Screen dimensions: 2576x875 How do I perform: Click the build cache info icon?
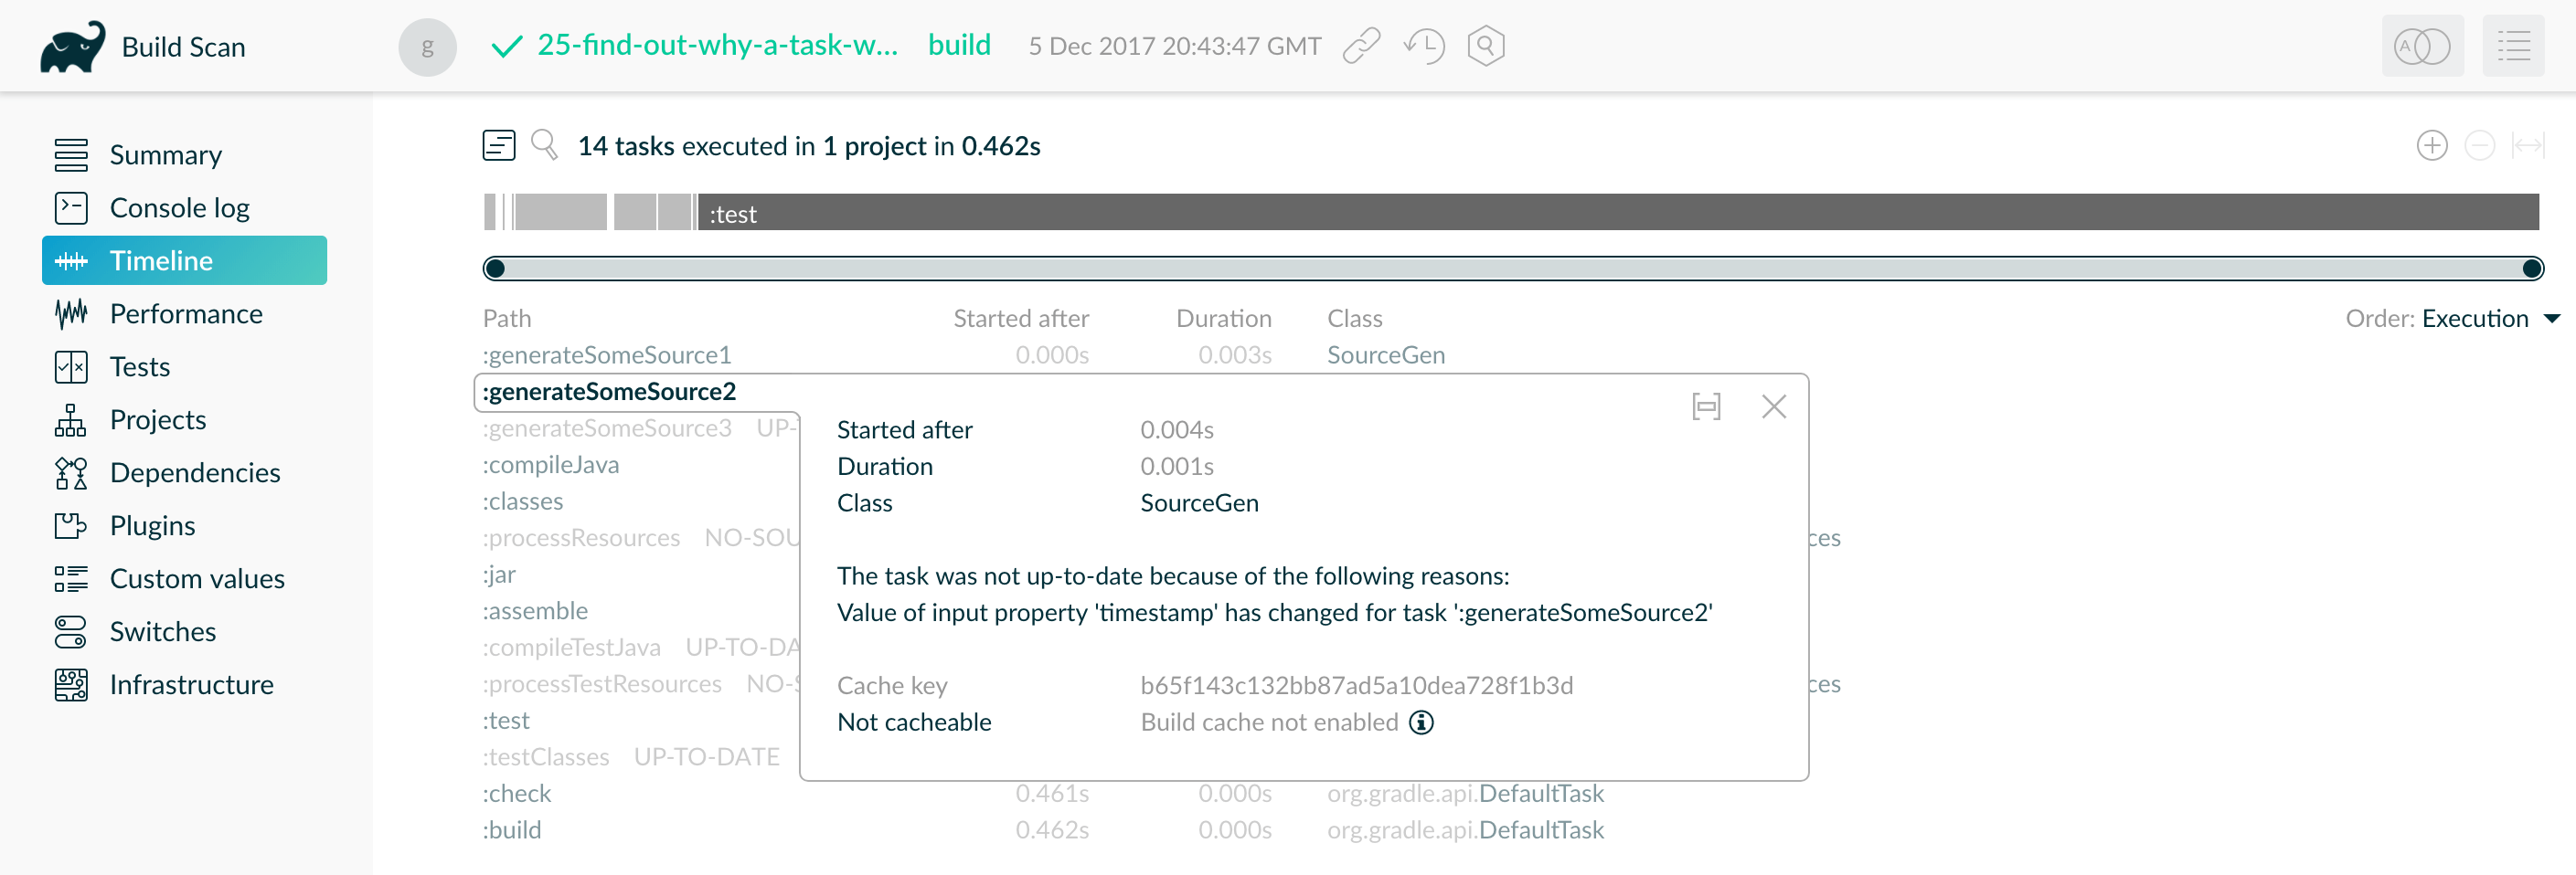click(x=1421, y=722)
